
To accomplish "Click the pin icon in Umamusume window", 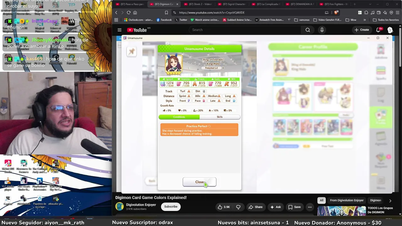I will [x=132, y=51].
